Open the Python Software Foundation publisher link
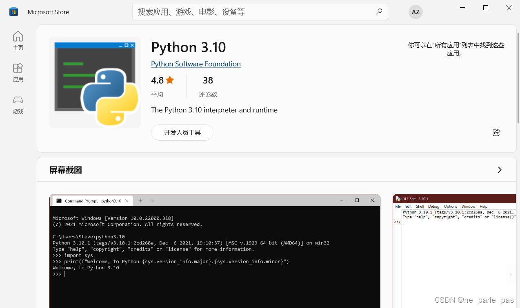Image resolution: width=520 pixels, height=308 pixels. click(x=196, y=64)
